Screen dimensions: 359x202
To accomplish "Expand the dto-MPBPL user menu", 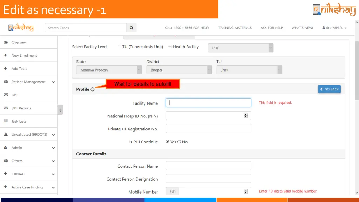I will click(334, 28).
